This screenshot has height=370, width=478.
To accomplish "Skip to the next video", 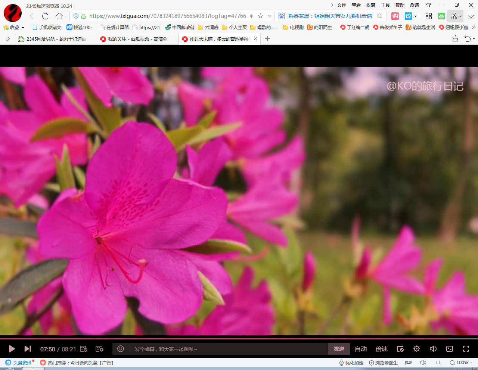I will coord(28,349).
